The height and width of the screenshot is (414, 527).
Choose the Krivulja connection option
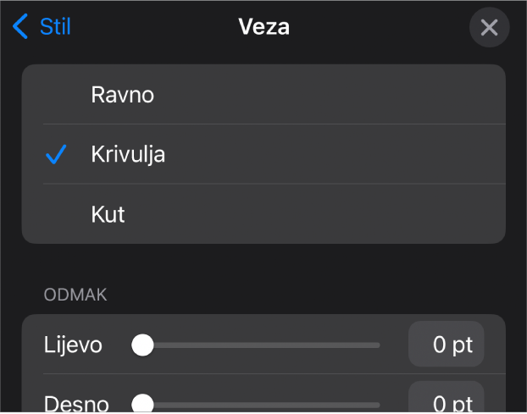129,155
